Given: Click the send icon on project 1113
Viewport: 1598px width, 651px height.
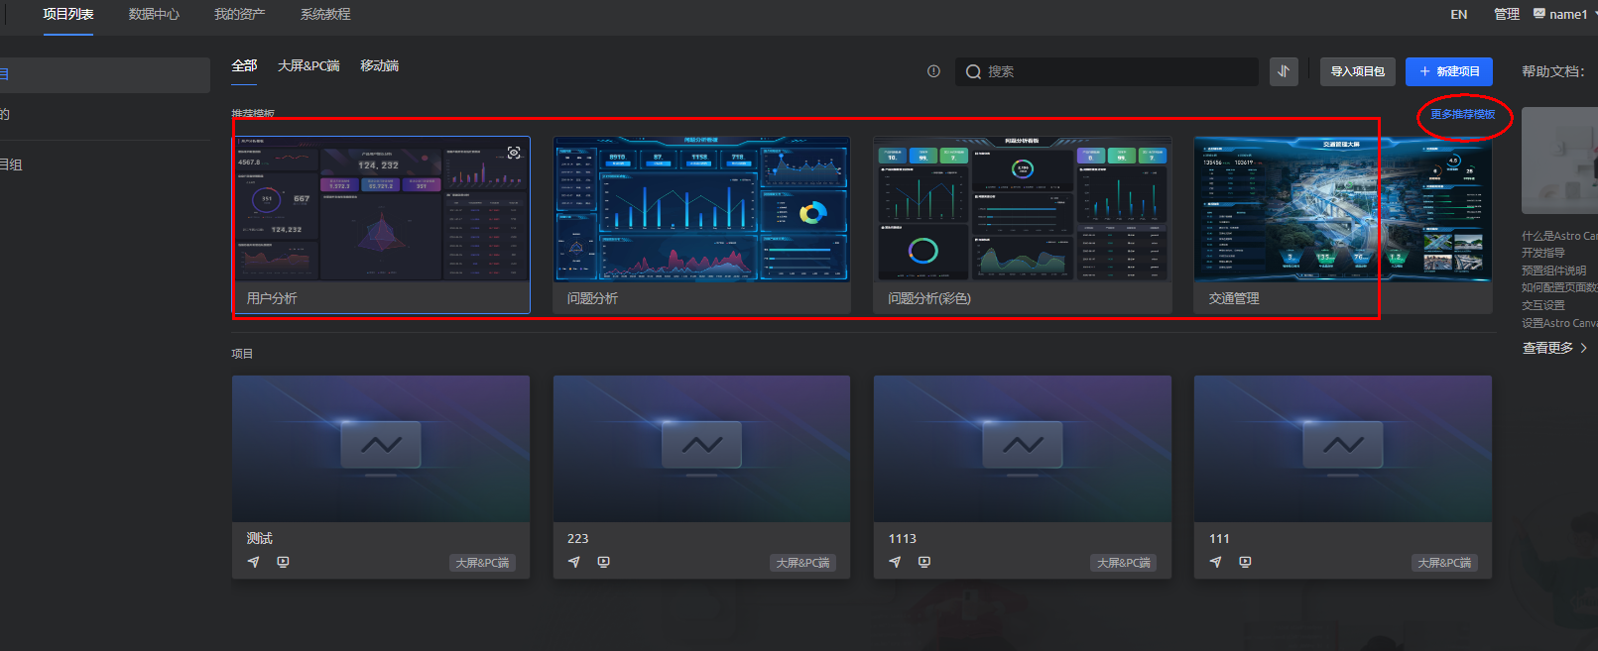Looking at the screenshot, I should [x=895, y=562].
